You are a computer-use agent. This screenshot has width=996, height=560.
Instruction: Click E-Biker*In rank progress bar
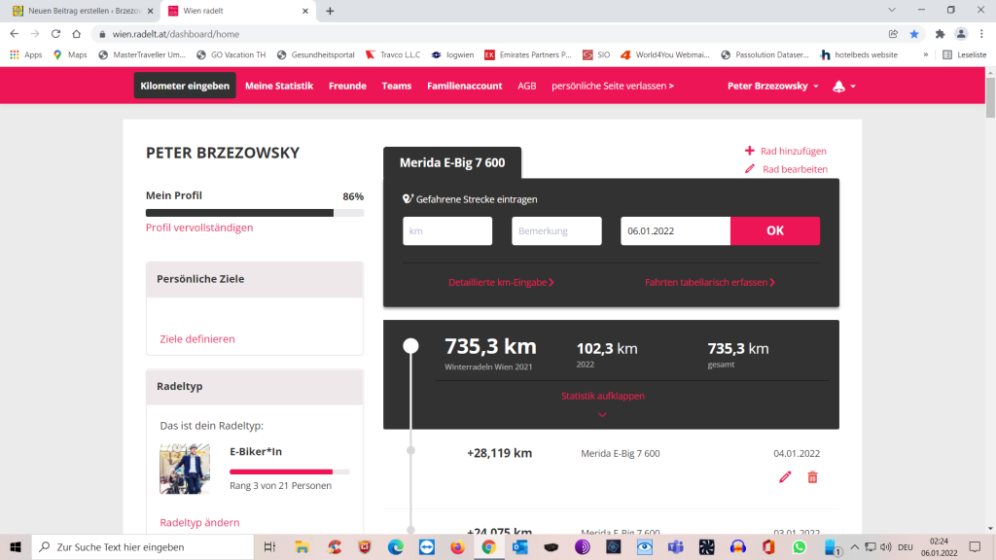coord(289,472)
